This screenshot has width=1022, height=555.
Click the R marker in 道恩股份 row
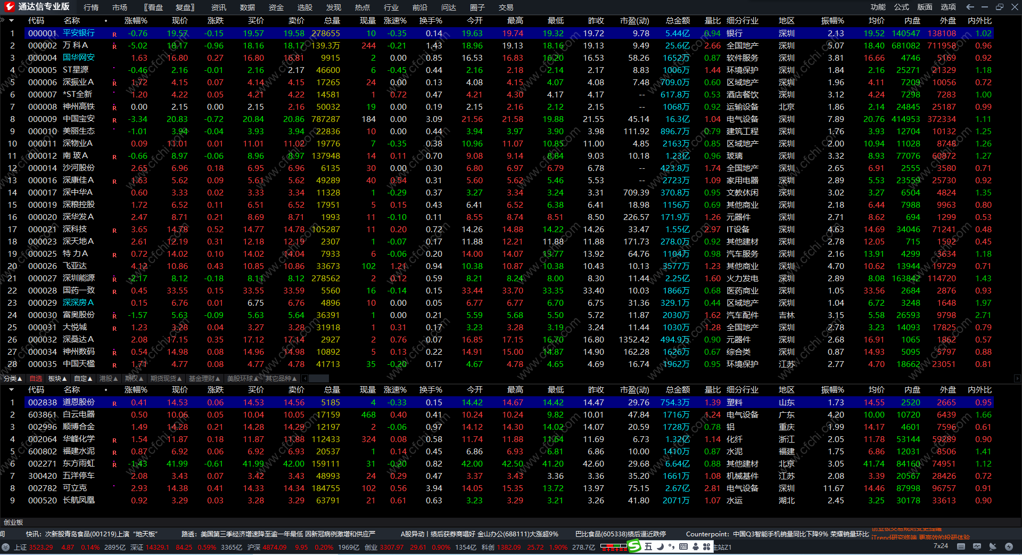click(114, 403)
